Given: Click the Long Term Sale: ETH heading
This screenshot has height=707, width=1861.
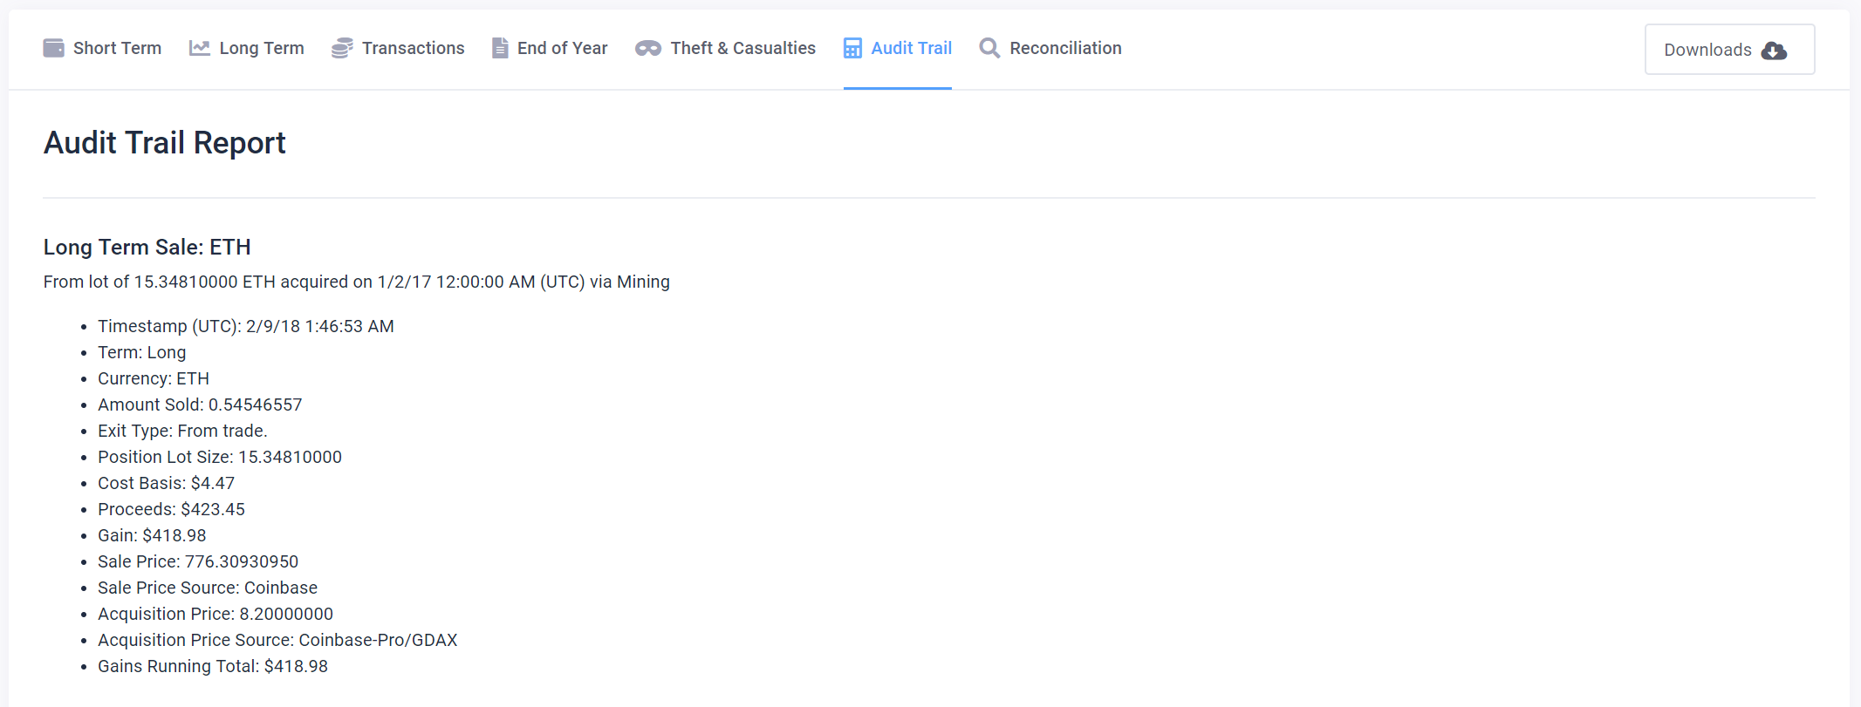Looking at the screenshot, I should tap(147, 248).
